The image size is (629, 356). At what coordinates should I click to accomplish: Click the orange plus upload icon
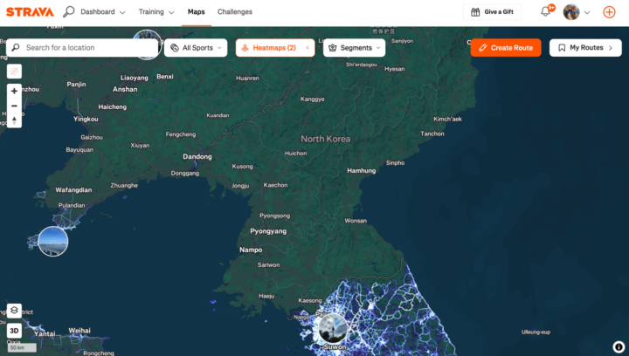tap(609, 12)
